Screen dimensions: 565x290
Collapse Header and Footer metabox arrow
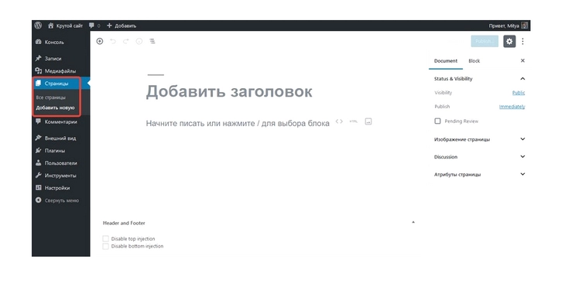[x=413, y=223]
